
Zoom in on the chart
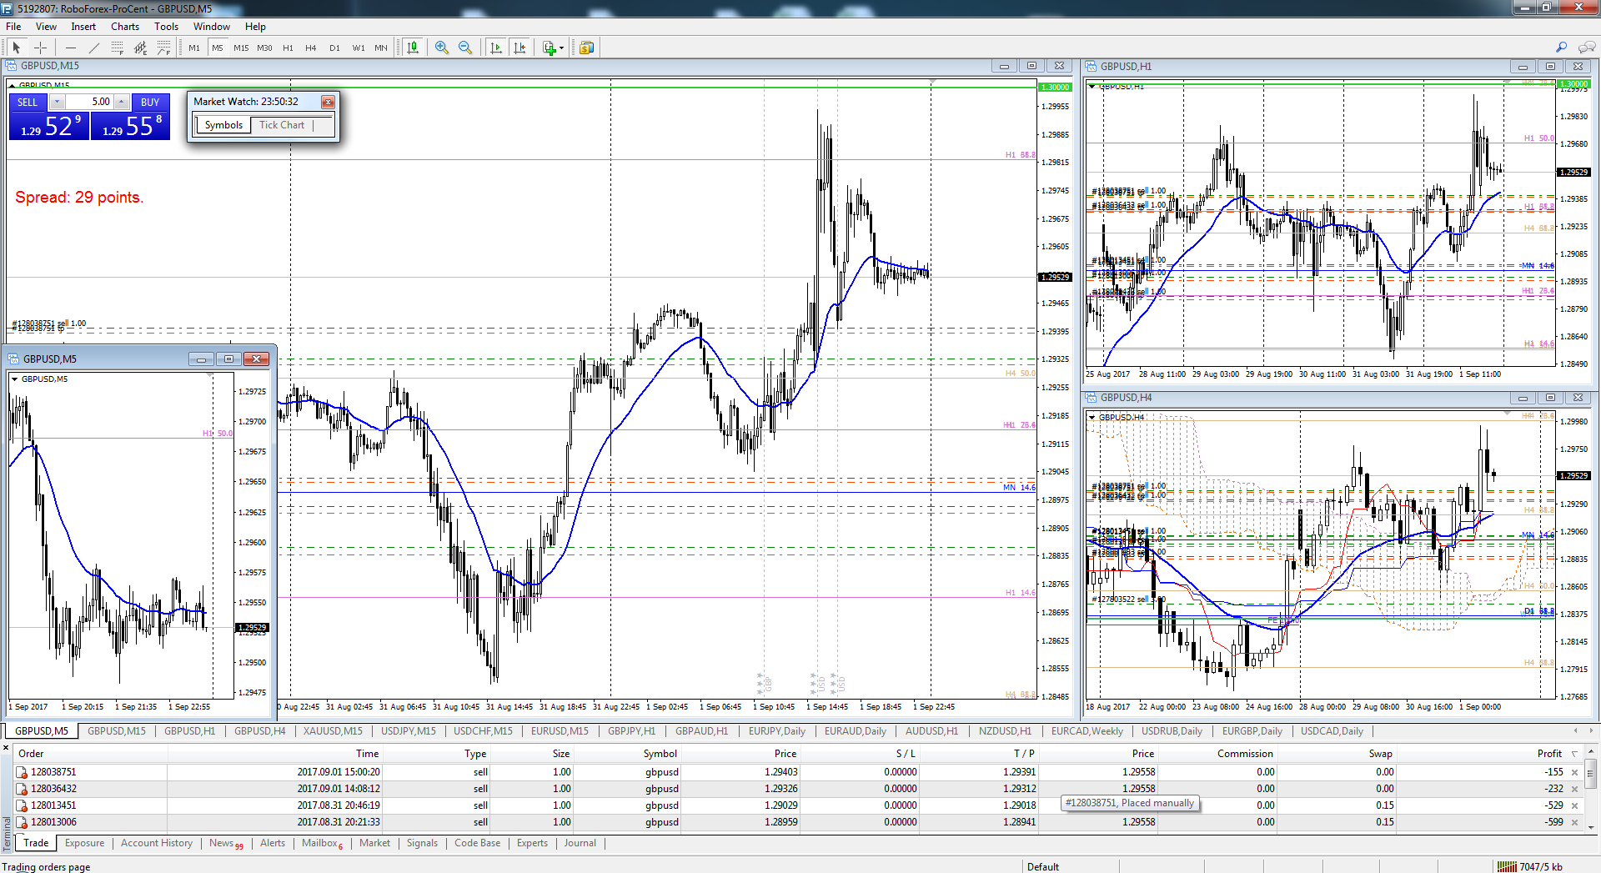click(442, 48)
